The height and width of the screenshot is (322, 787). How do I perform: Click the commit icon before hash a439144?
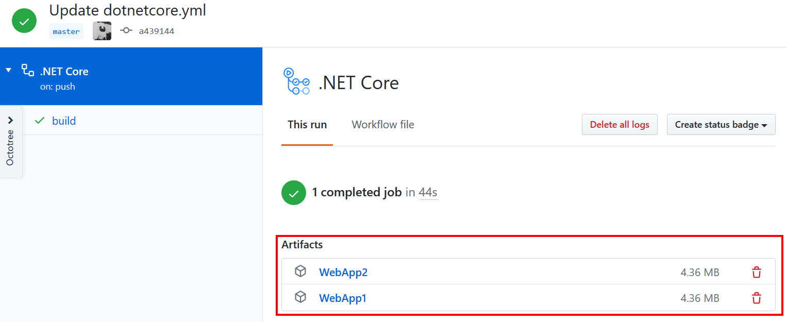click(126, 31)
